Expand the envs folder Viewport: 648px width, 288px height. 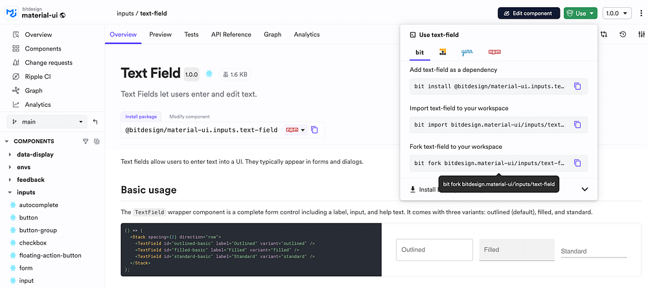click(10, 167)
